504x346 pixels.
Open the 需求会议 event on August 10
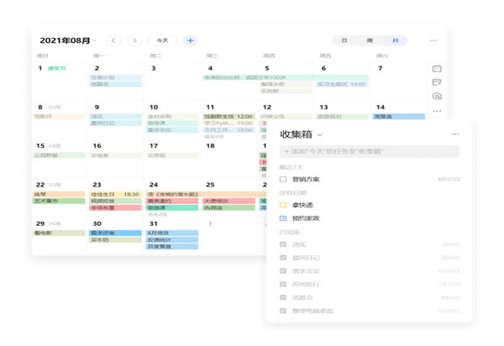click(172, 130)
